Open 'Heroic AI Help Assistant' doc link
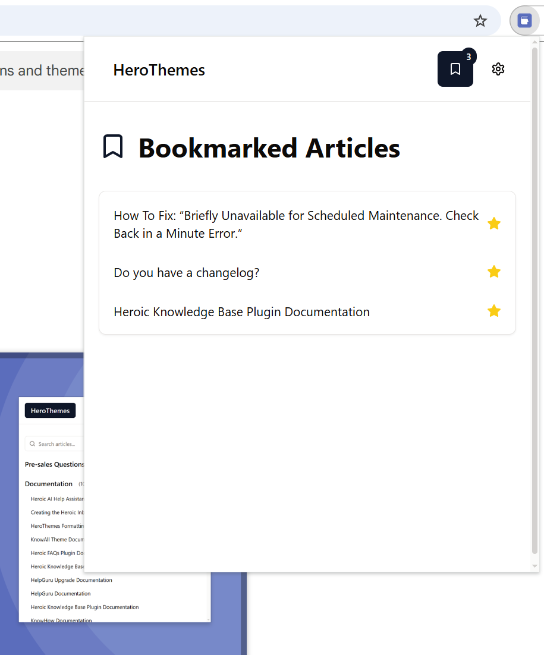The height and width of the screenshot is (655, 544). (x=57, y=499)
